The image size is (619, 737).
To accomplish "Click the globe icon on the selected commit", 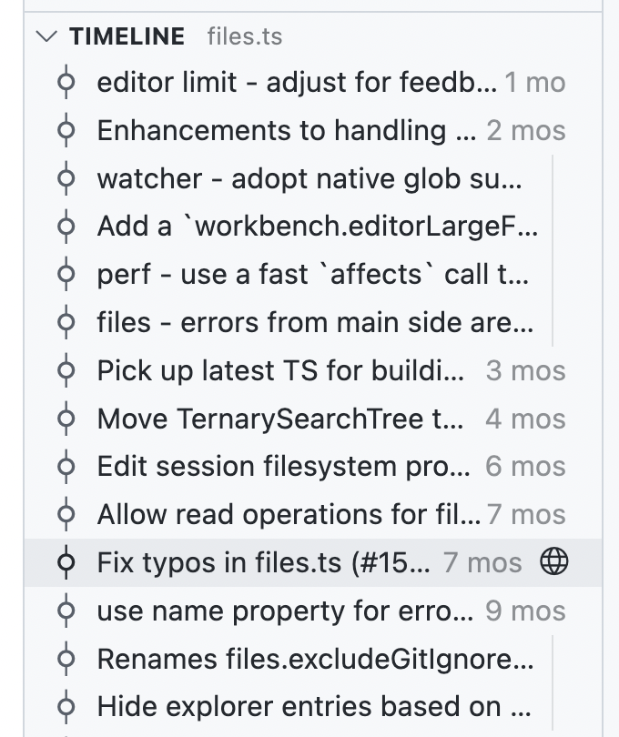I will 555,562.
